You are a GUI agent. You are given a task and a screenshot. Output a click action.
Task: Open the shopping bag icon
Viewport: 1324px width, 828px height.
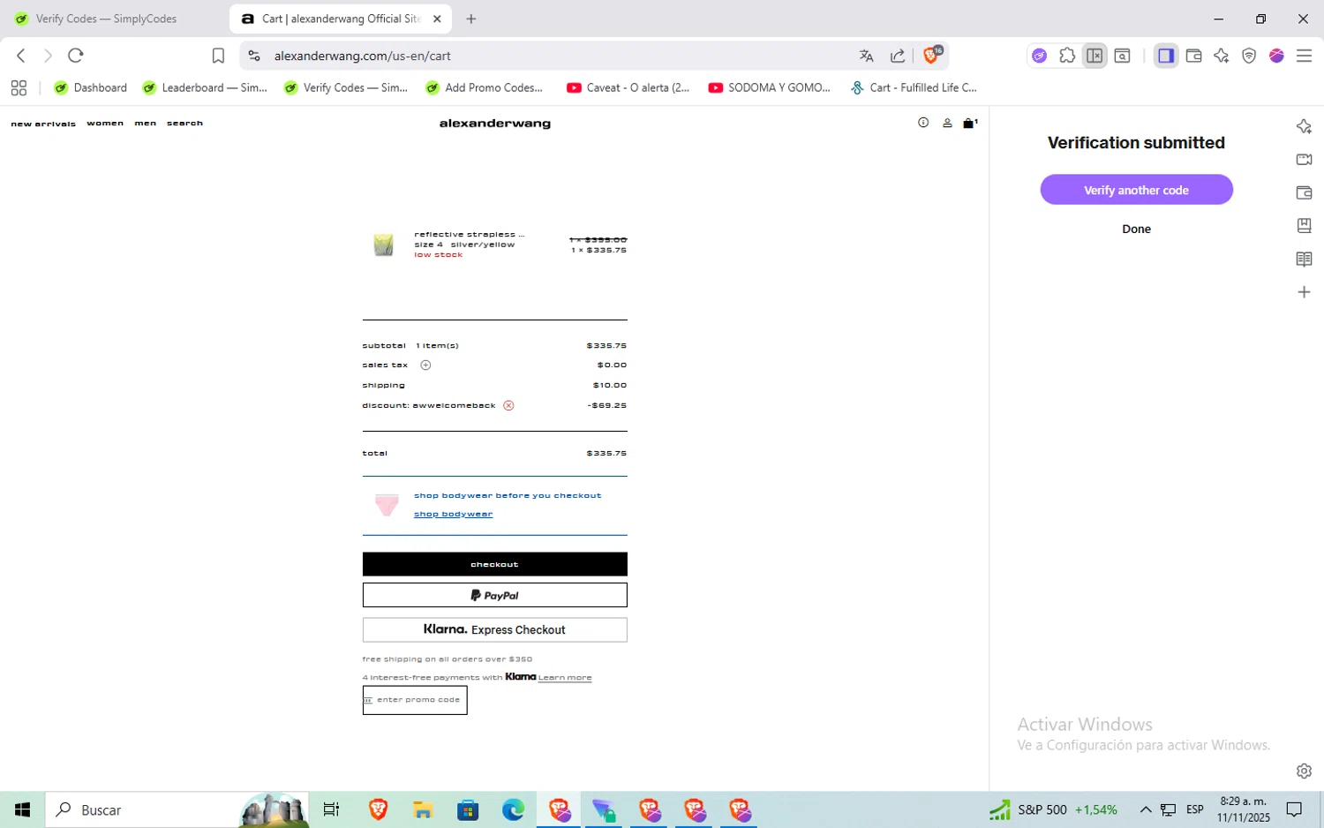pos(969,123)
